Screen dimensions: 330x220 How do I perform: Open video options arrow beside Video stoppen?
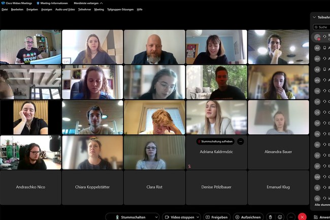coord(197,217)
